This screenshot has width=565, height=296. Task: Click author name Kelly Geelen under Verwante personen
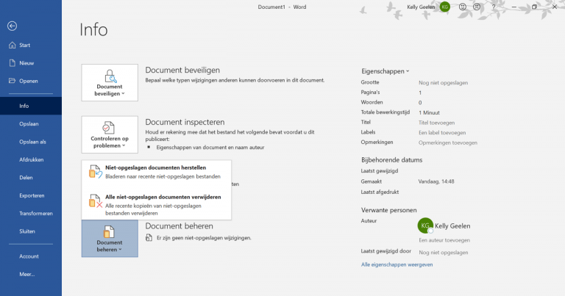tap(452, 226)
